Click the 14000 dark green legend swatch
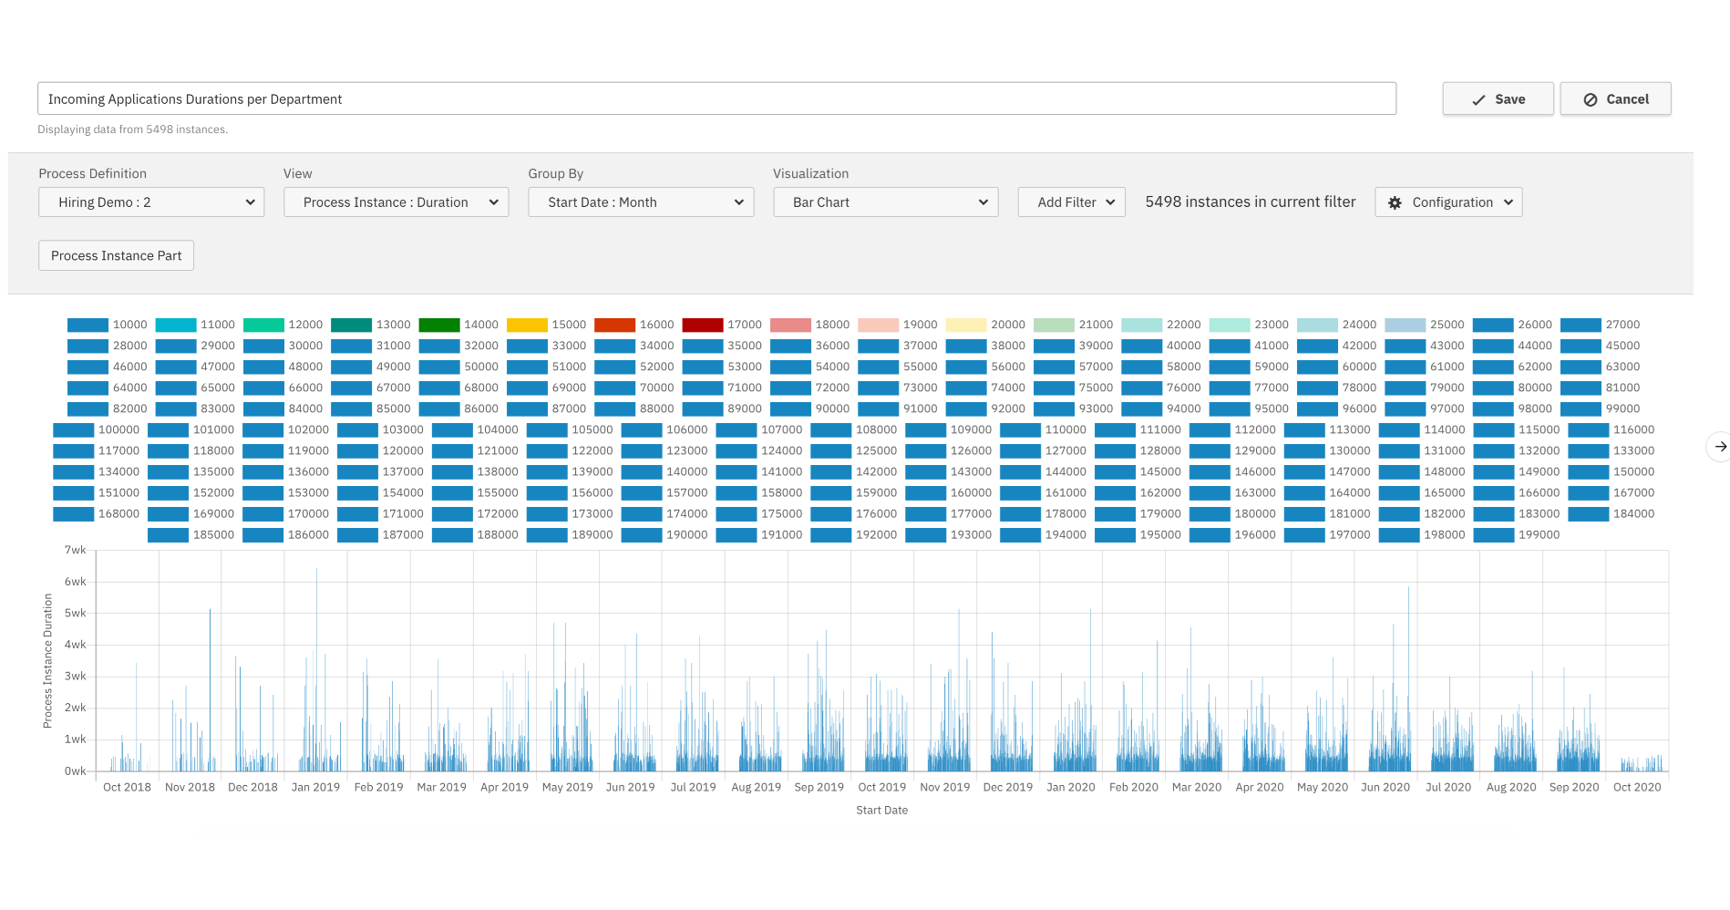This screenshot has height=910, width=1730. coord(439,325)
